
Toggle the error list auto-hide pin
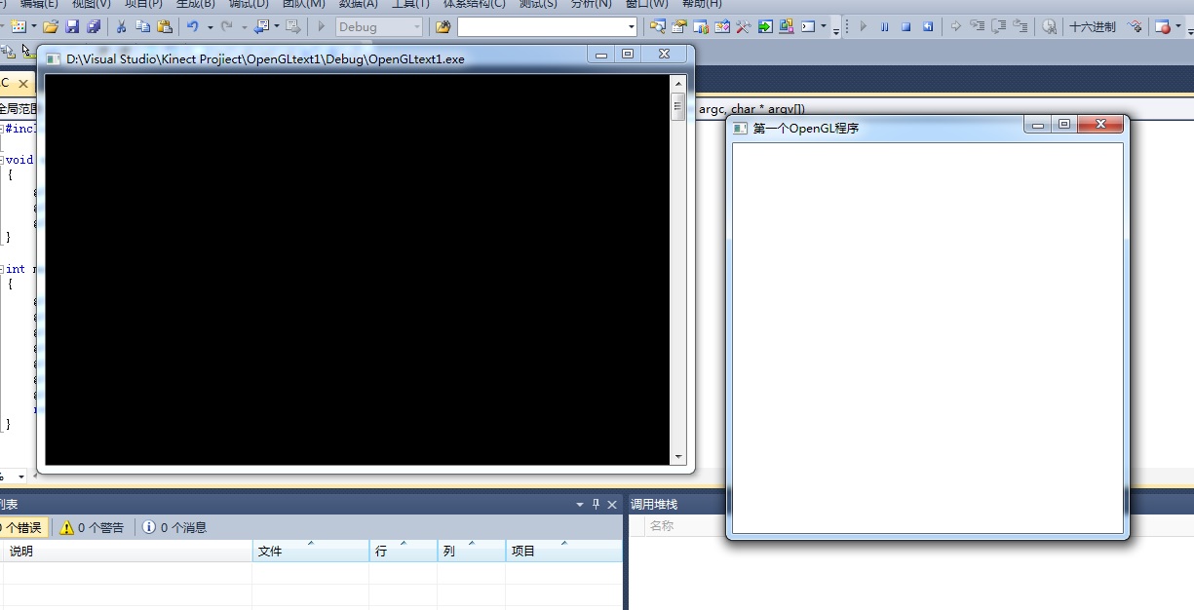tap(597, 504)
